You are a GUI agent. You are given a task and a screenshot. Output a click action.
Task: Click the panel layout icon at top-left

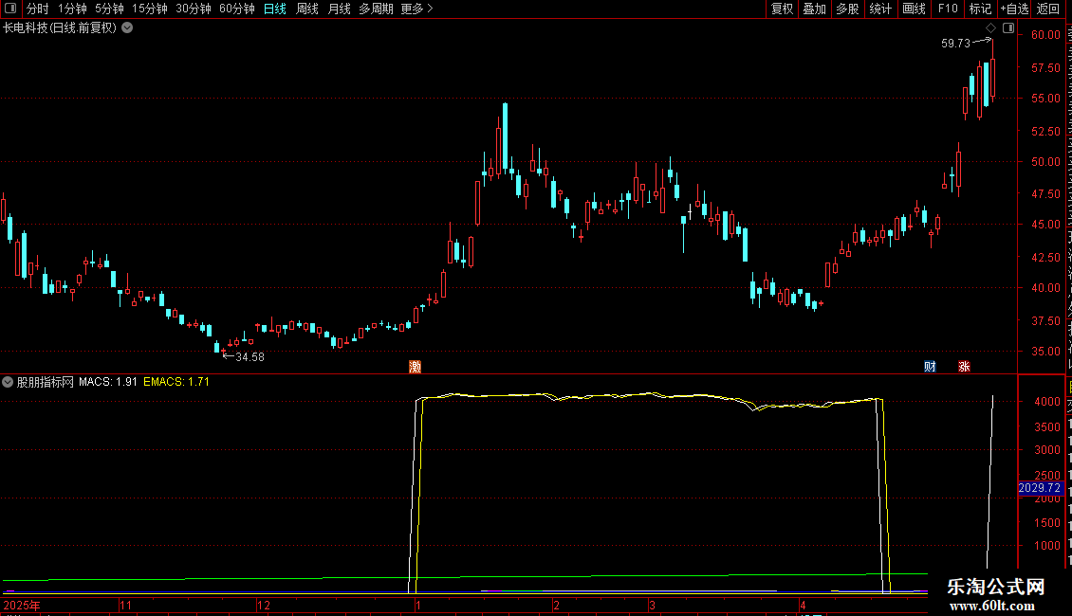(10, 9)
